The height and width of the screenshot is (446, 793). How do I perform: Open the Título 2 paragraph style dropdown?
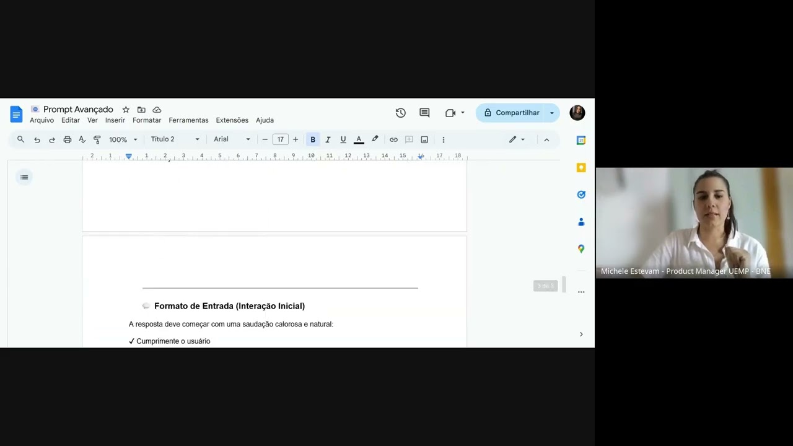click(175, 139)
